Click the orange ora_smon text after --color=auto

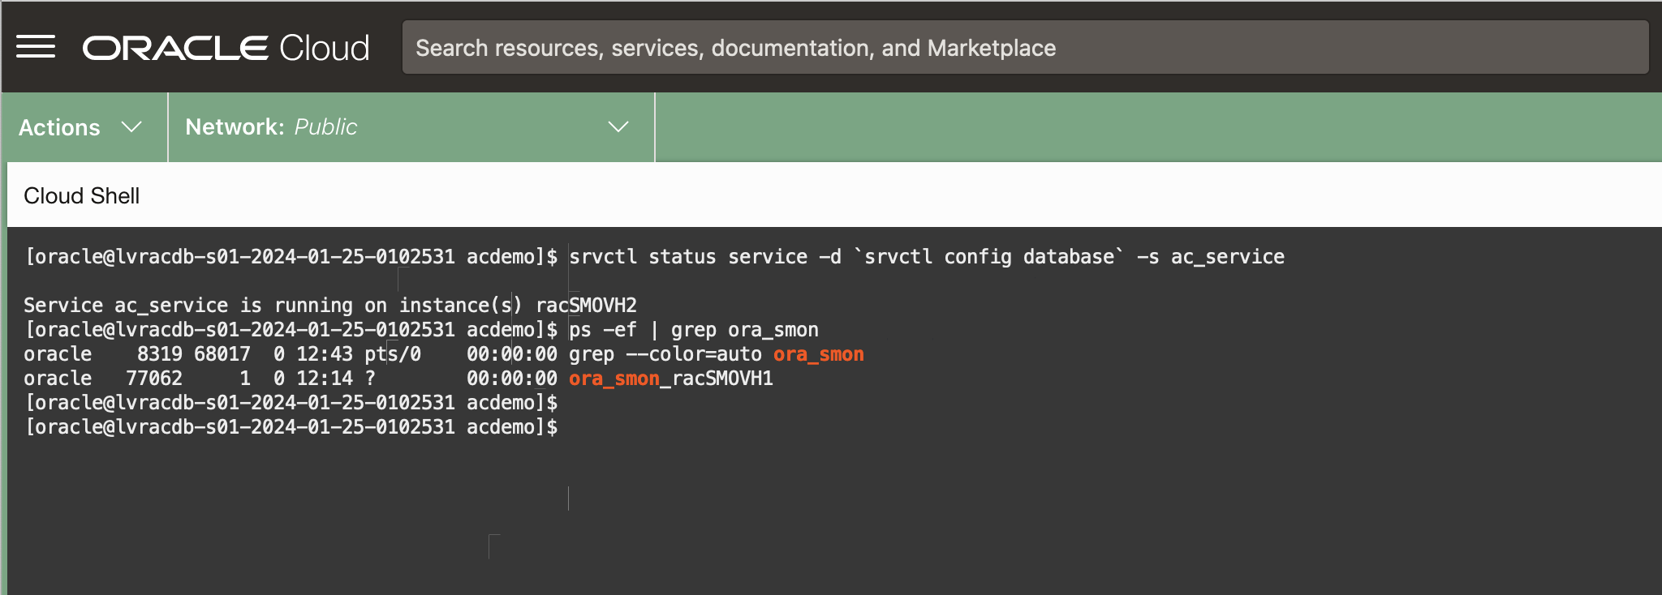pos(818,354)
